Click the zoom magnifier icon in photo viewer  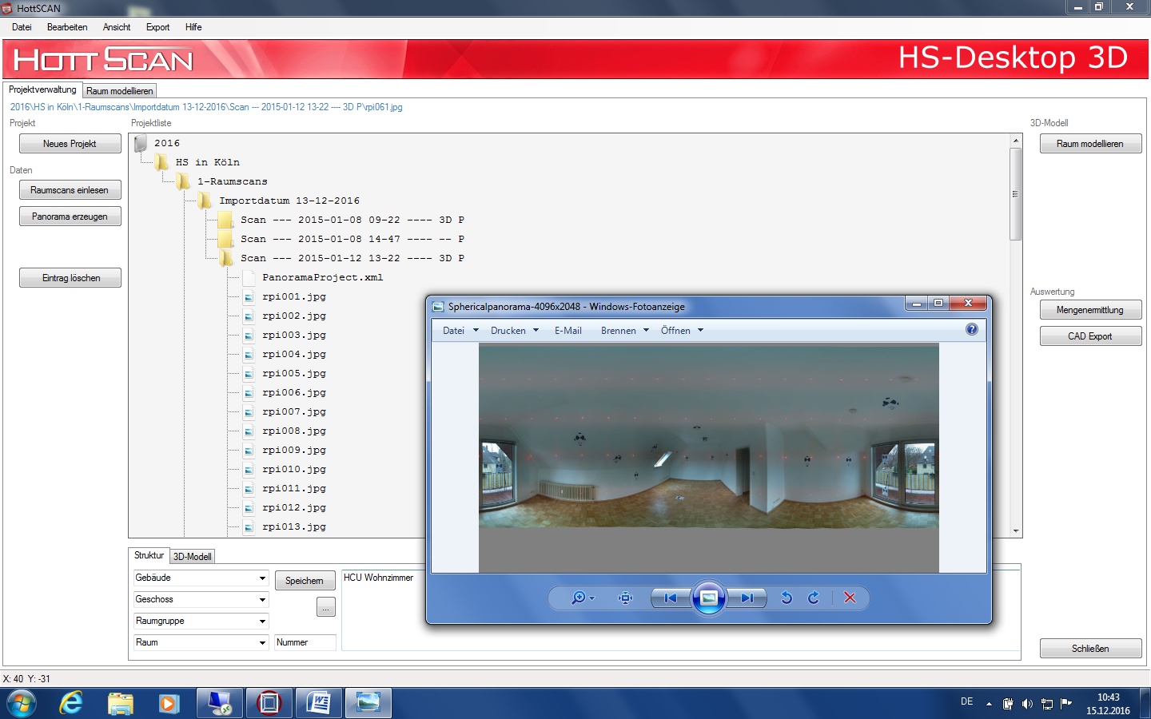click(578, 598)
